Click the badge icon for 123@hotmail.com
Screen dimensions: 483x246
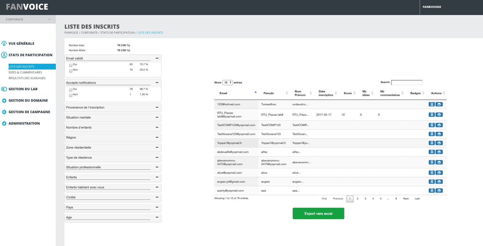pyautogui.click(x=432, y=105)
